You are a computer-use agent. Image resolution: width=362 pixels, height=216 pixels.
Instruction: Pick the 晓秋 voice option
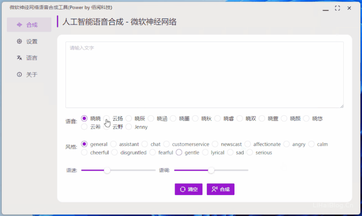click(195, 118)
